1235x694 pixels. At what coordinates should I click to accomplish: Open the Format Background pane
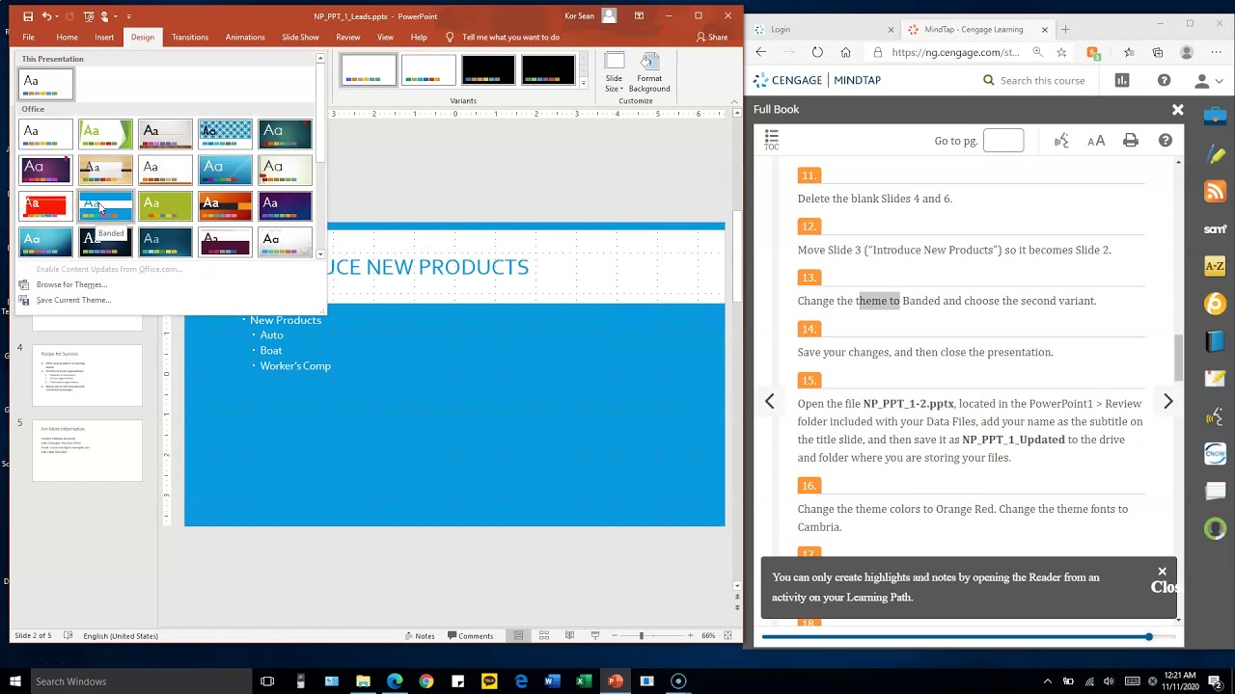649,73
